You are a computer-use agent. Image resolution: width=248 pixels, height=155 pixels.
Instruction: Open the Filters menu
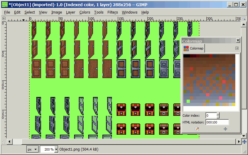(x=112, y=12)
